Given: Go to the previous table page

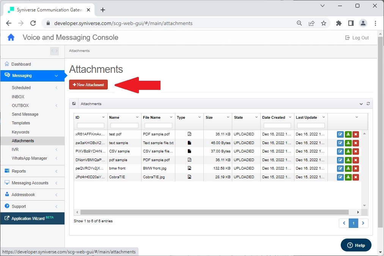Looking at the screenshot, I should coord(344,223).
